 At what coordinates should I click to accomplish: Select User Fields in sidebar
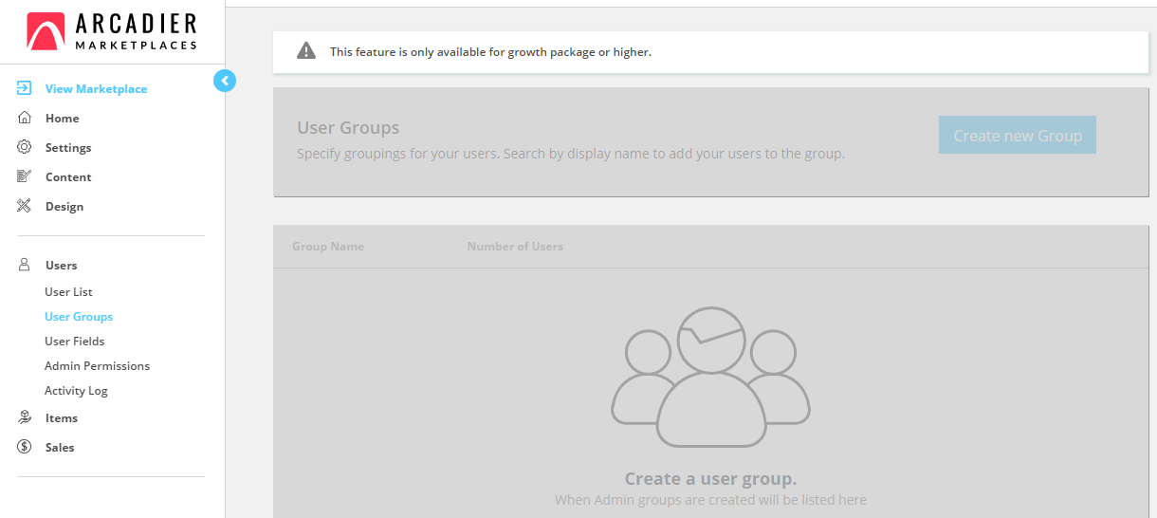[x=75, y=342]
